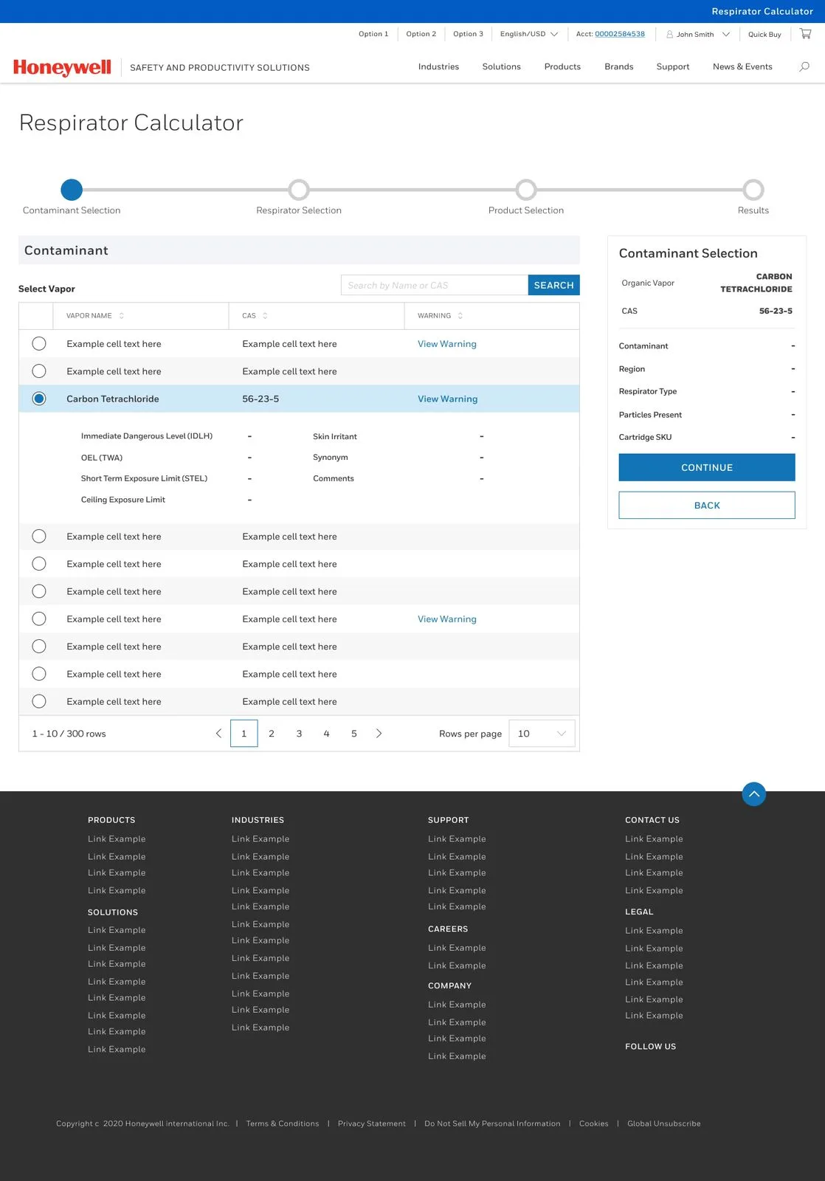Click Do Not Sell My Personal Information
Screen dimensions: 825x1181
tap(492, 1123)
